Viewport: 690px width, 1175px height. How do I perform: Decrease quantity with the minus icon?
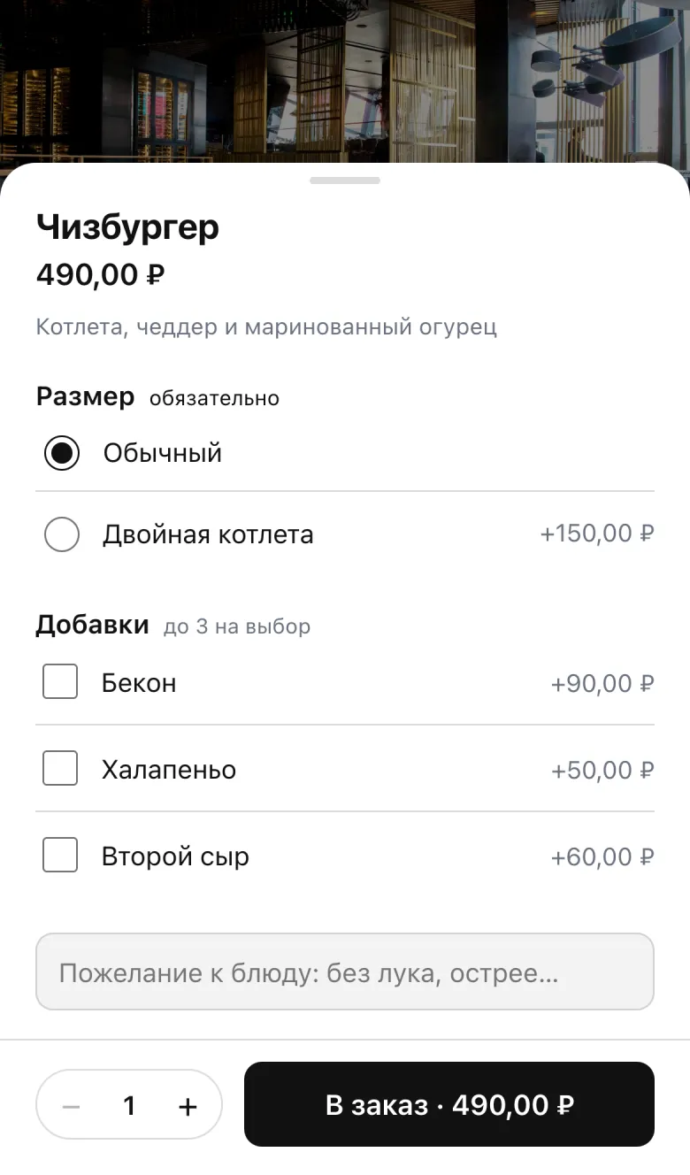coord(72,1106)
